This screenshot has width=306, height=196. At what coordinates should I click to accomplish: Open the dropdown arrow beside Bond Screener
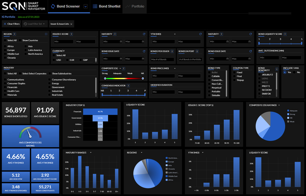point(85,6)
